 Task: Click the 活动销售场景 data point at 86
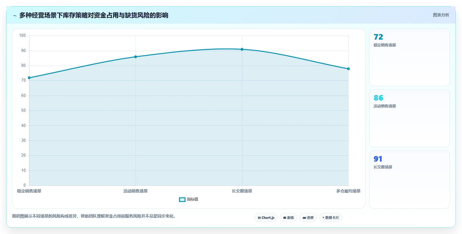tap(136, 57)
